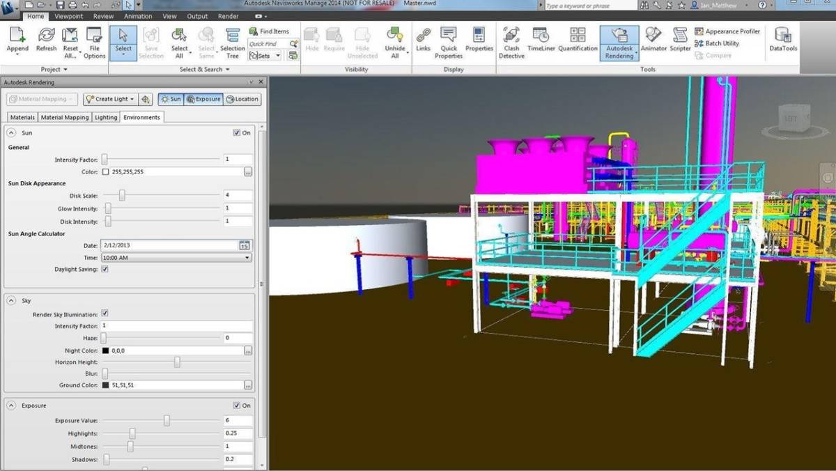Switch to the Animation ribbon tab

coord(138,16)
